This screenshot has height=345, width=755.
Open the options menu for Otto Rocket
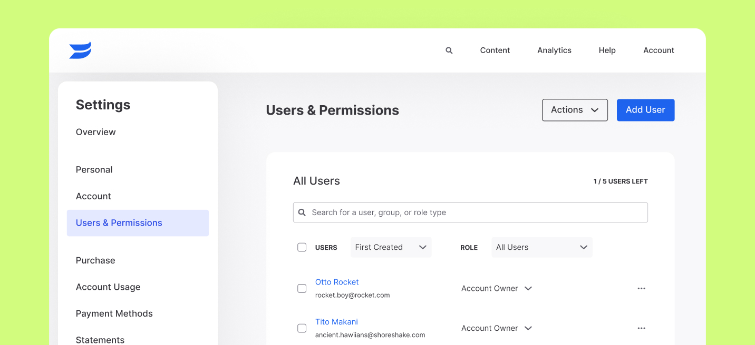(x=641, y=288)
